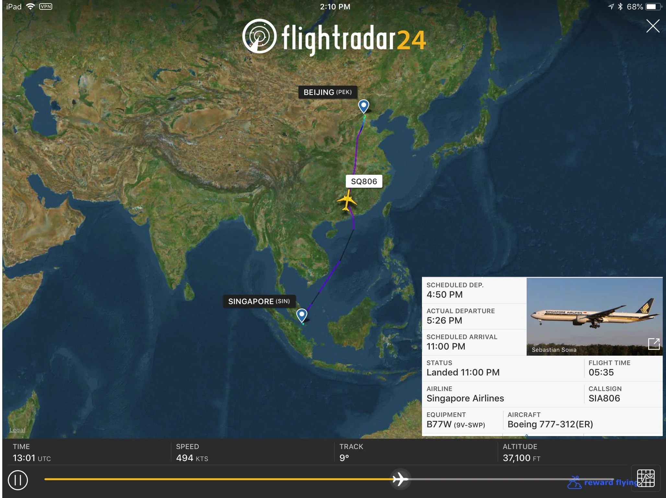Tap the actual departure 5:26 PM
The image size is (666, 498).
[444, 320]
